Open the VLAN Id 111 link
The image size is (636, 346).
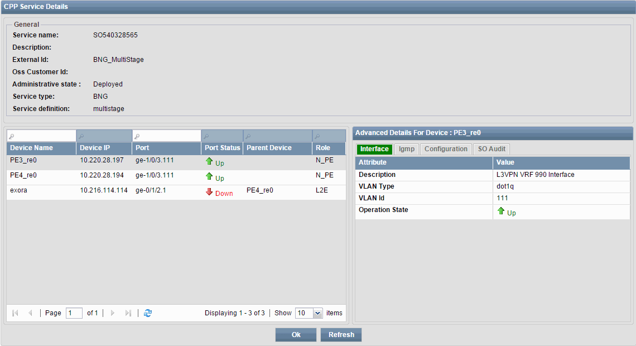click(x=502, y=198)
